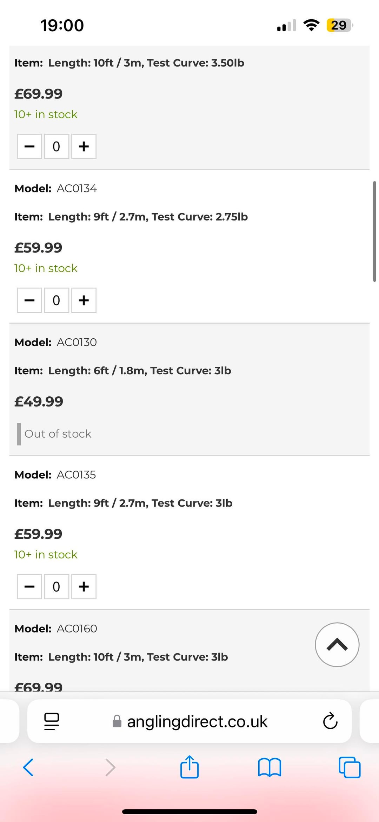Click the page scrollbar indicator
Screen dimensions: 379x822
(x=374, y=231)
